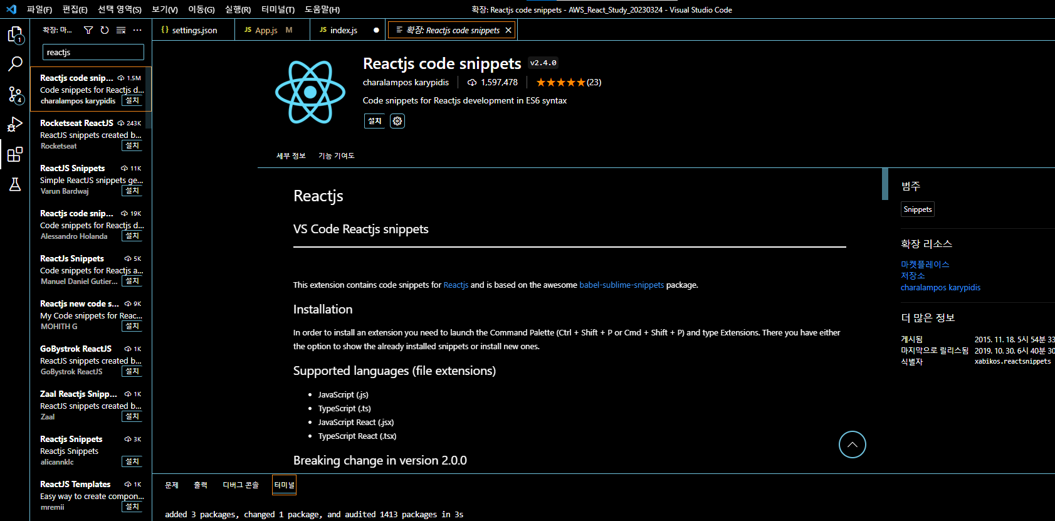This screenshot has height=521, width=1055.
Task: Click unsaved dot on index.js tab
Action: click(x=376, y=30)
